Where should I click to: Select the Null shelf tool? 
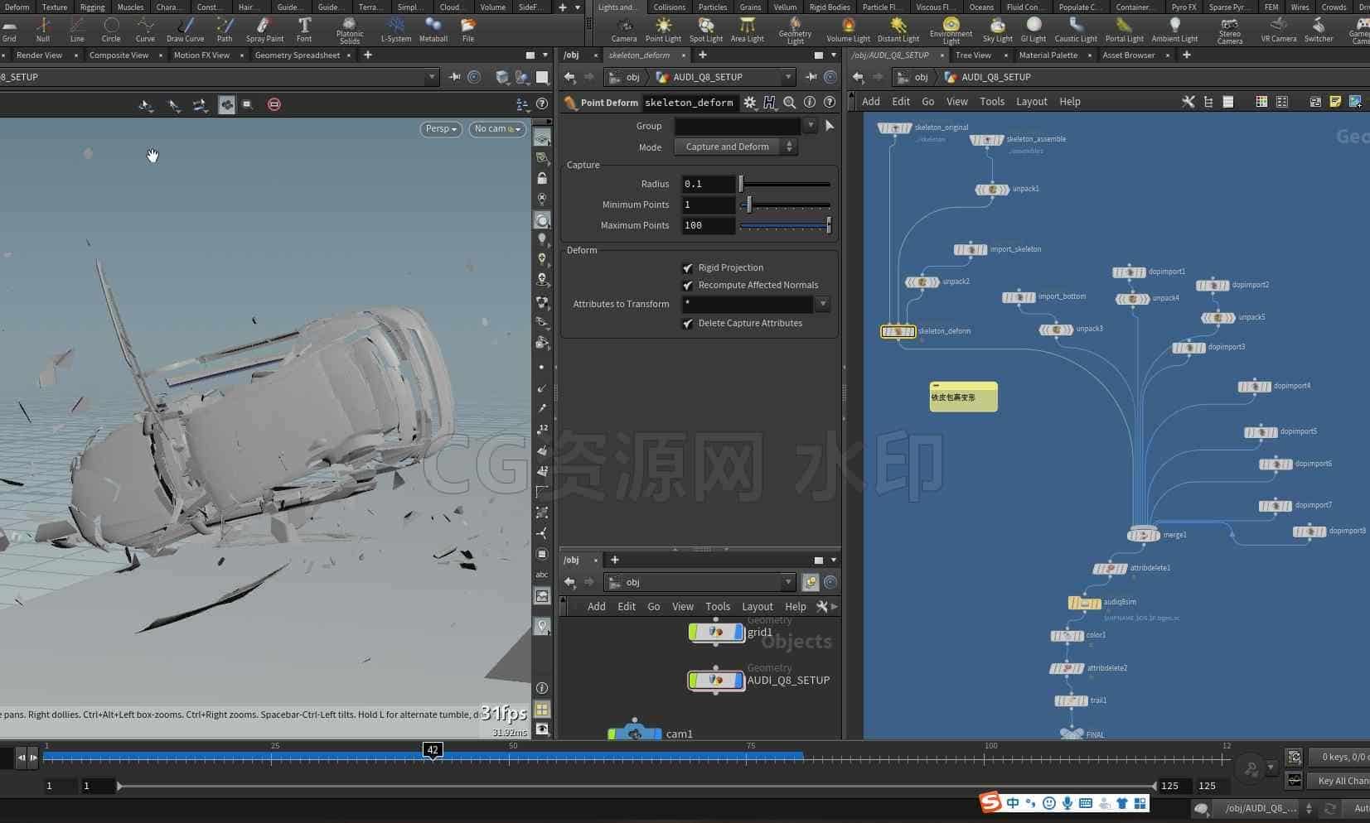tap(43, 30)
